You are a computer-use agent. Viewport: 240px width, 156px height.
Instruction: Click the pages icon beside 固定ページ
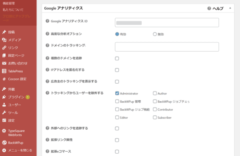4,56
